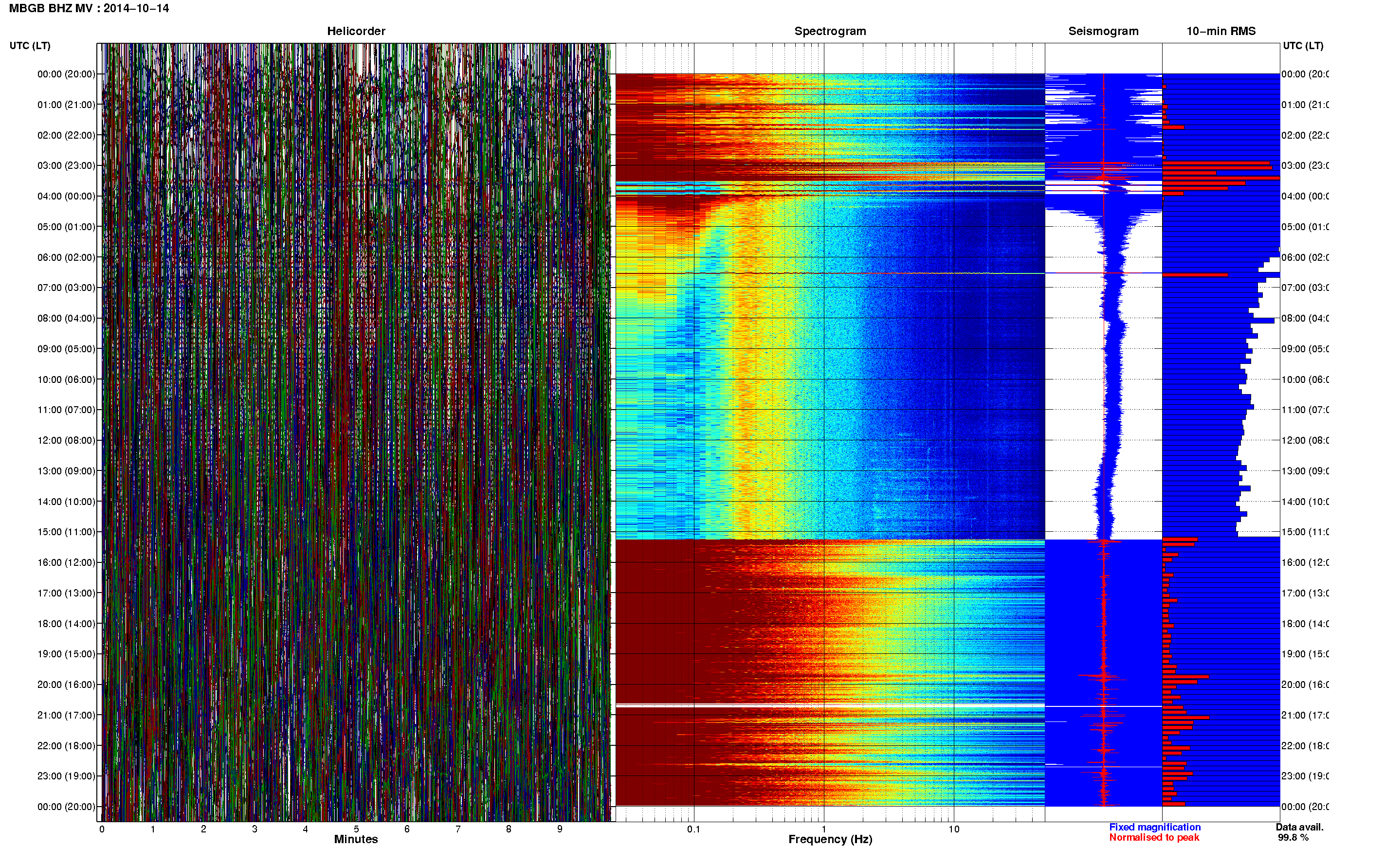The width and height of the screenshot is (1384, 865).
Task: Click time label '18:00 (14:00)' on Helicorder axis
Action: (66, 624)
